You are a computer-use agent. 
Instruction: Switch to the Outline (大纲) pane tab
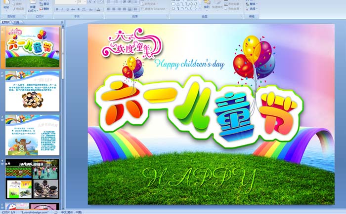[x=16, y=22]
